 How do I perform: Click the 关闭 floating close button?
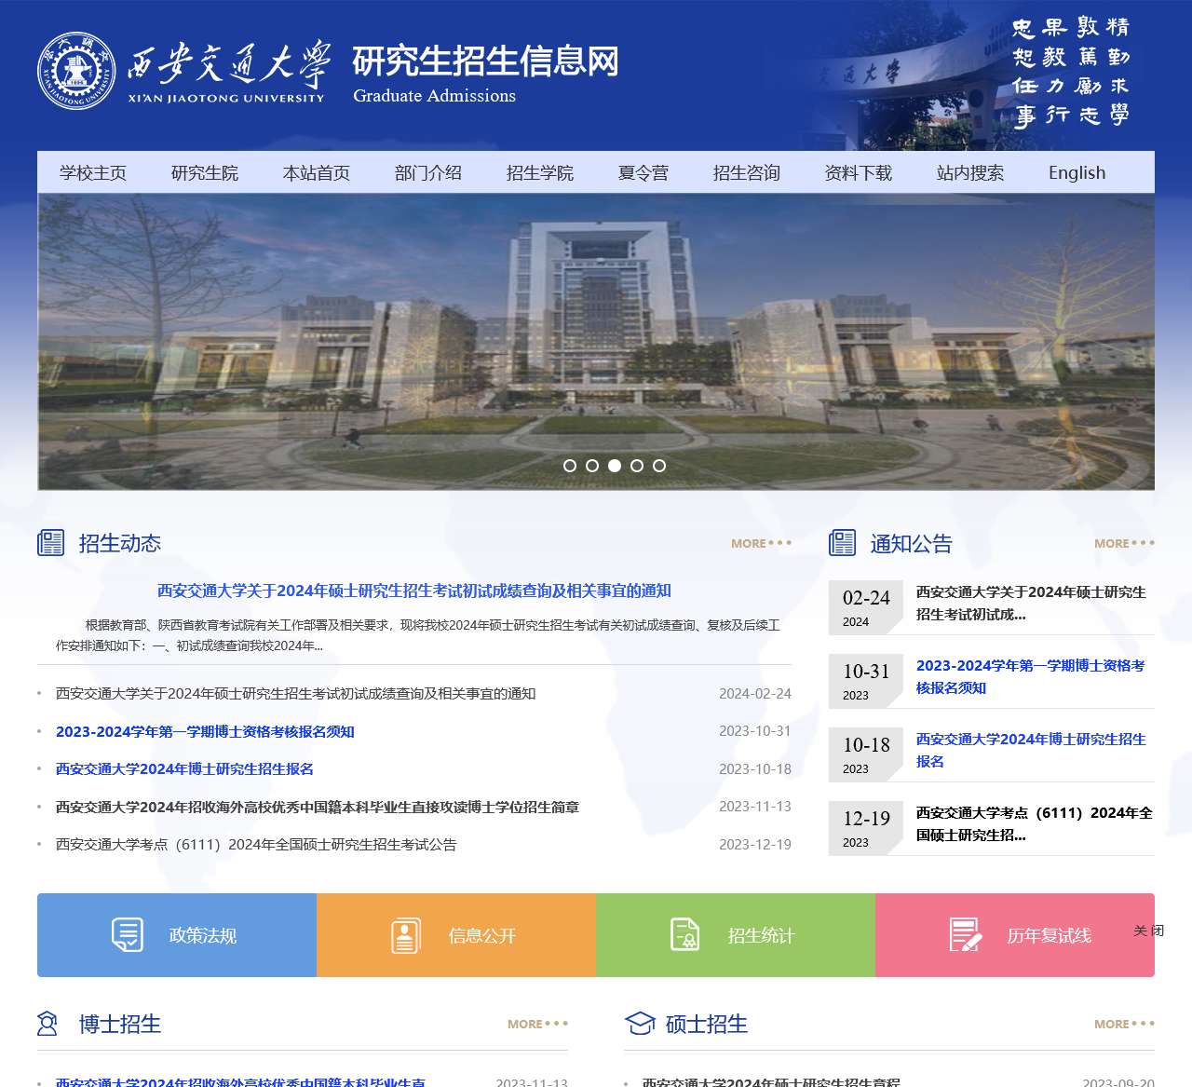(1149, 931)
